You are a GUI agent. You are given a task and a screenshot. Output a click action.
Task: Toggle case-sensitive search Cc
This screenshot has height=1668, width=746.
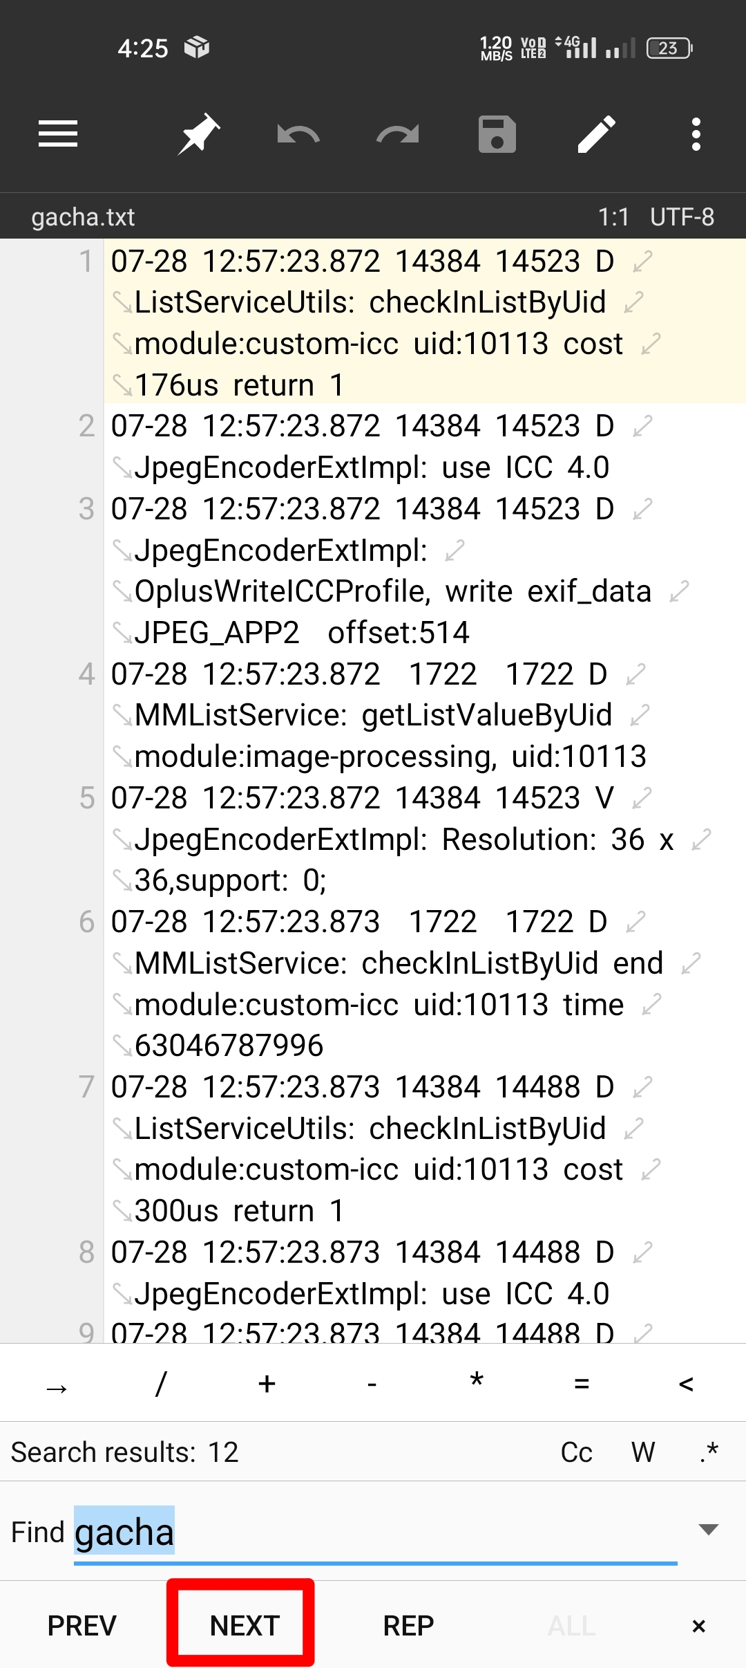click(577, 1452)
